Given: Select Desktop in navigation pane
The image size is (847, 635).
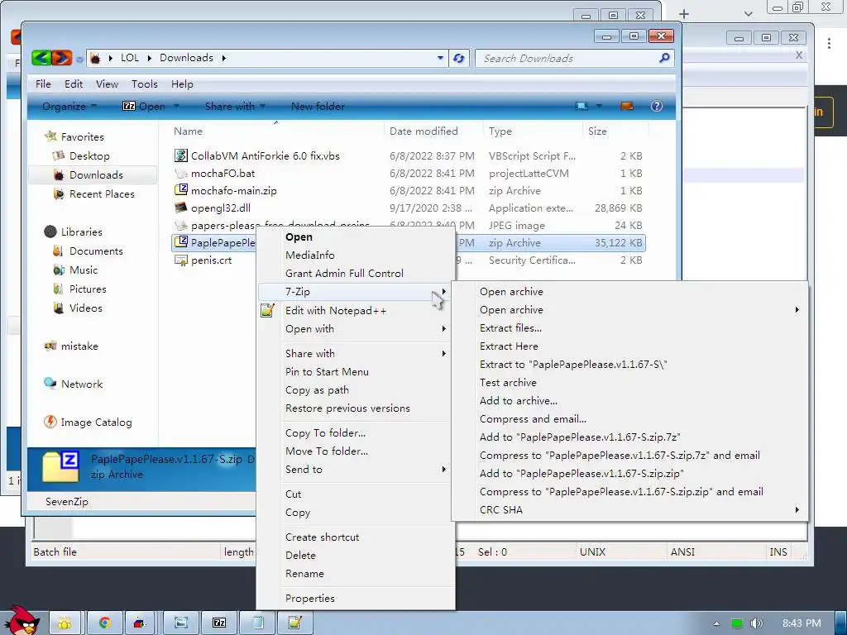Looking at the screenshot, I should pos(89,156).
